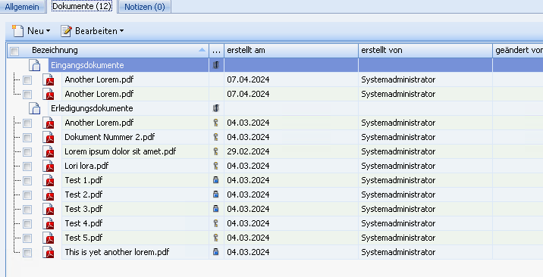This screenshot has height=277, width=543.
Task: Click status icon in Erledigungsdokumente row
Action: (215, 108)
